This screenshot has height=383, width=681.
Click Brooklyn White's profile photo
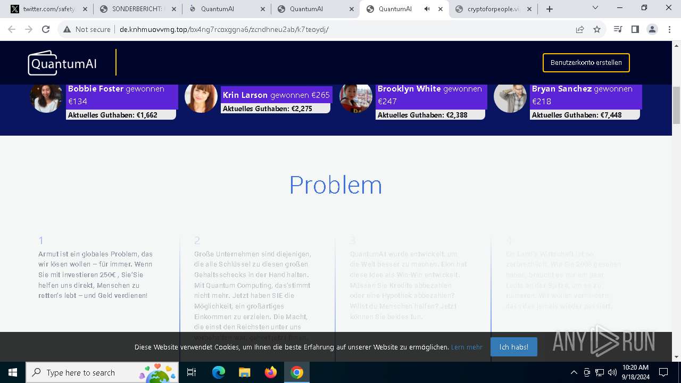(x=355, y=97)
